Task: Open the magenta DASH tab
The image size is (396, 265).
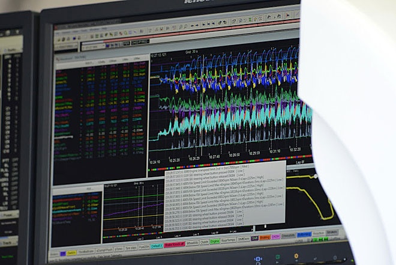Action: (275, 237)
